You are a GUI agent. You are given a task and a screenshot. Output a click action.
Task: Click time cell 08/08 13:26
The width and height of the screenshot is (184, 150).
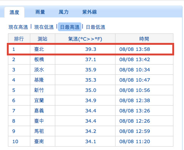(135, 111)
